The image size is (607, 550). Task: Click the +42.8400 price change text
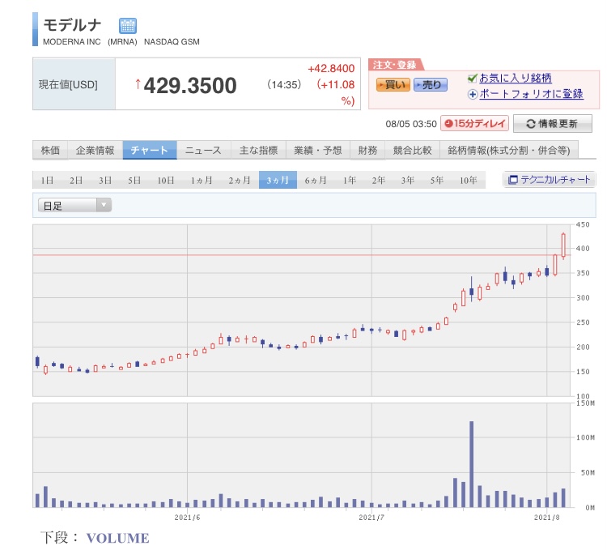pos(331,69)
